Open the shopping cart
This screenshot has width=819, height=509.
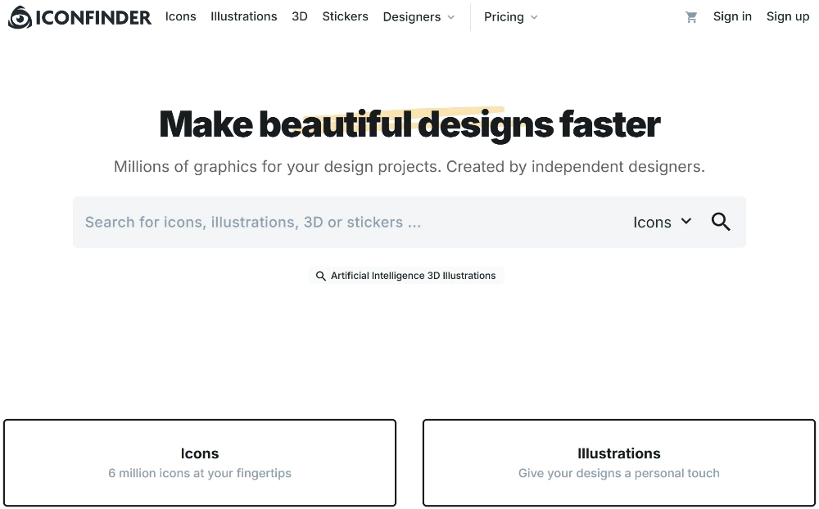pyautogui.click(x=691, y=16)
